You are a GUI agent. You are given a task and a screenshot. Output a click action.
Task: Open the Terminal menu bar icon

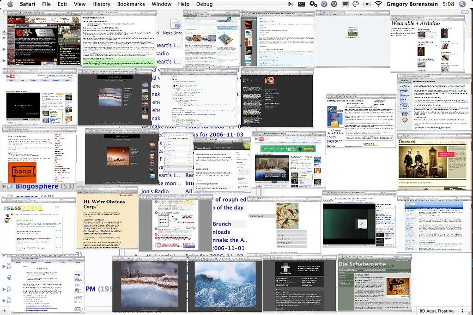click(302, 4)
